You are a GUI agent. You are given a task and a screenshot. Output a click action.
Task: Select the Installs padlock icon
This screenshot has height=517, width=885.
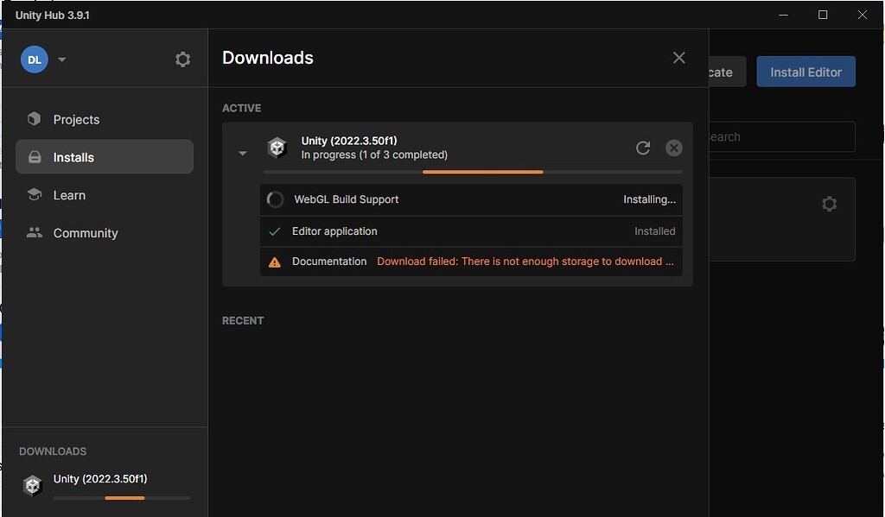click(35, 156)
